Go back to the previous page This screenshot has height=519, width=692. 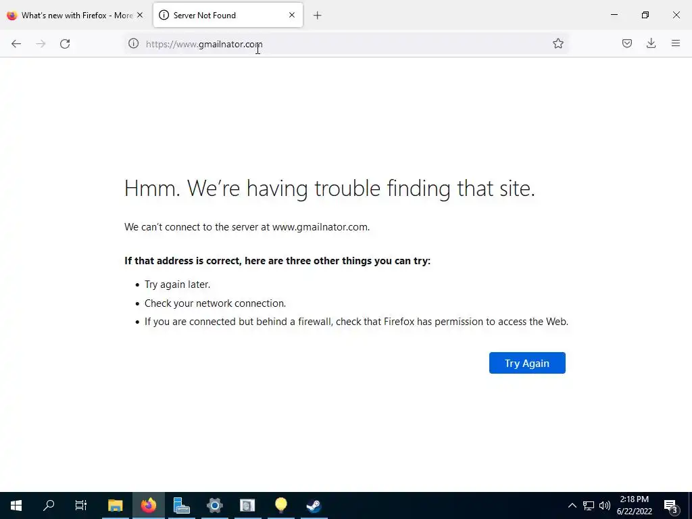point(16,44)
